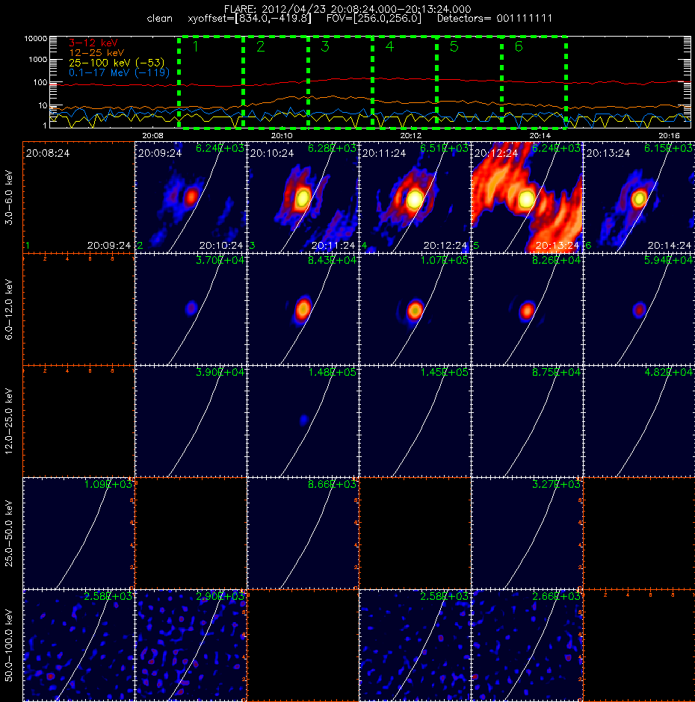Select the red '3-12 keV' legend entry
Image resolution: width=695 pixels, height=702 pixels.
[x=93, y=43]
